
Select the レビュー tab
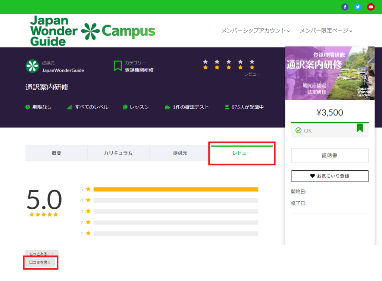click(242, 153)
